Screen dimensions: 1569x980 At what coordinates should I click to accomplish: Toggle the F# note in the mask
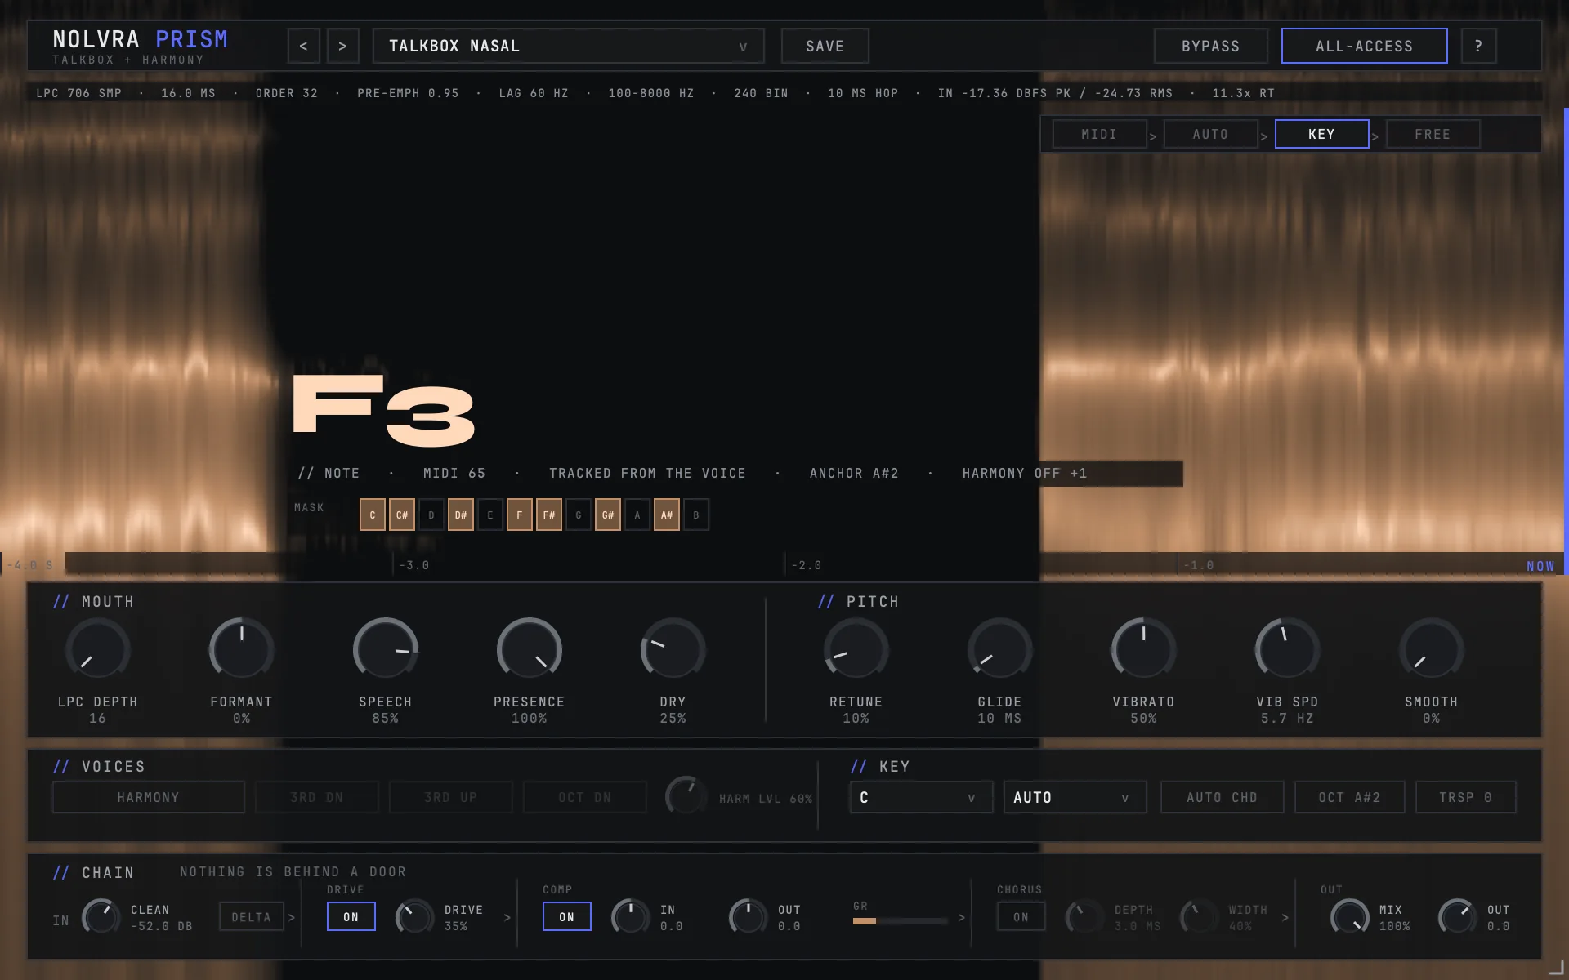click(x=549, y=514)
